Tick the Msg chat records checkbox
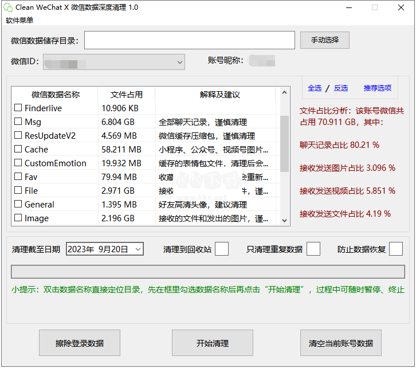 pyautogui.click(x=18, y=122)
